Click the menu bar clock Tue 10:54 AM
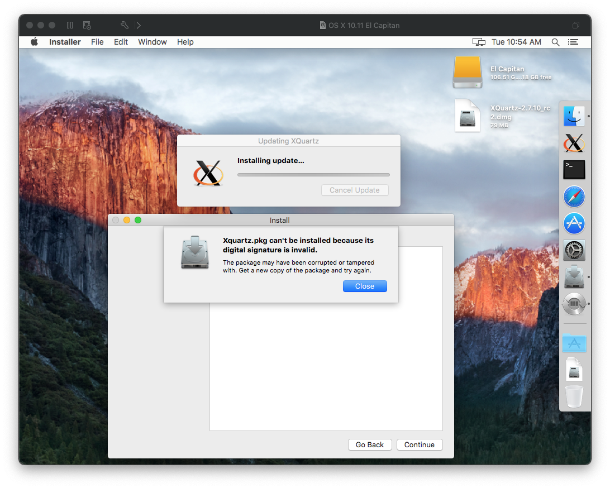The width and height of the screenshot is (610, 488). click(516, 42)
